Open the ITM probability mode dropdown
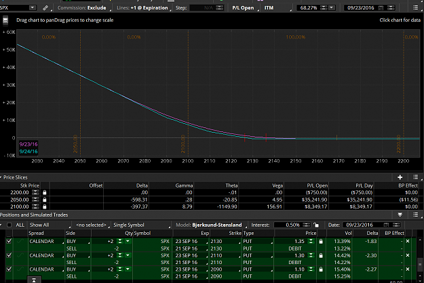 click(x=277, y=8)
